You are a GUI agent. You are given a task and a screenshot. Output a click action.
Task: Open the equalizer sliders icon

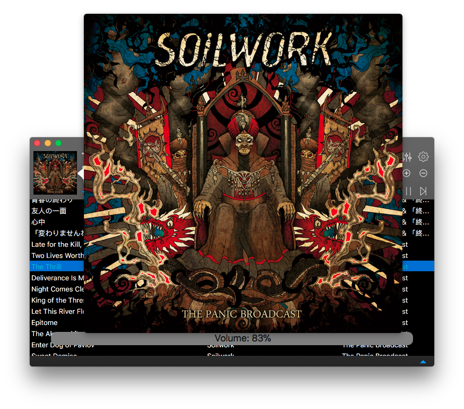pyautogui.click(x=407, y=157)
